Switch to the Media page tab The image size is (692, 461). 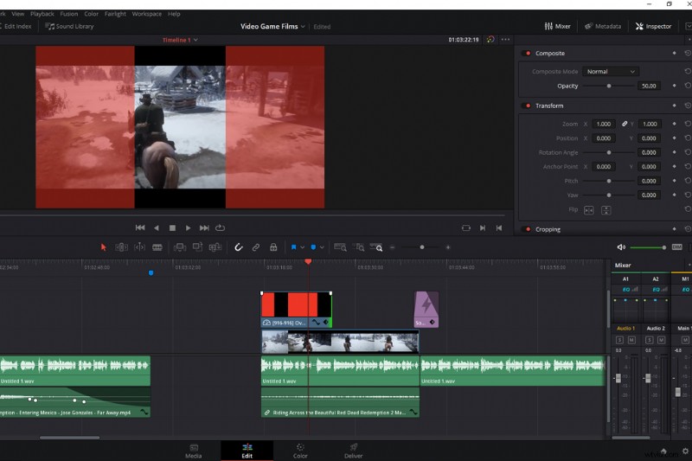tap(193, 451)
